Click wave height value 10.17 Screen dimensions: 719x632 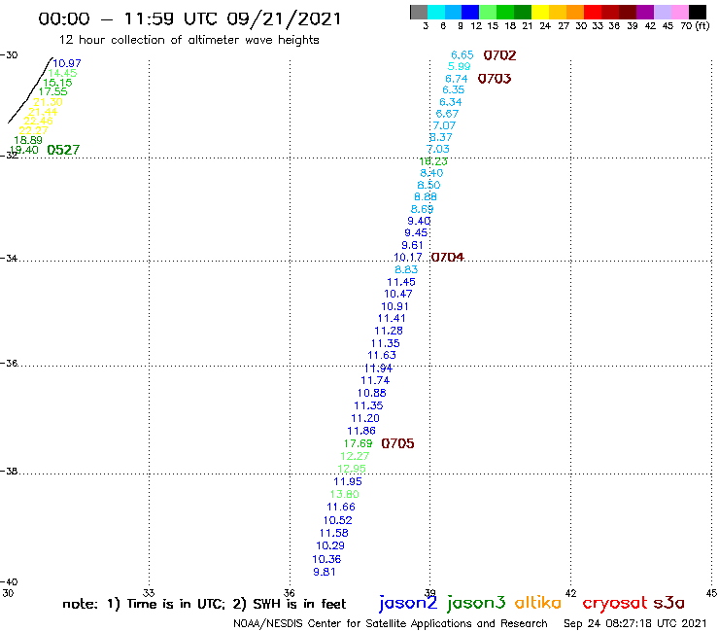pos(408,257)
